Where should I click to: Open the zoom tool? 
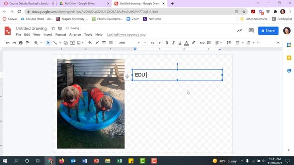tap(36, 43)
